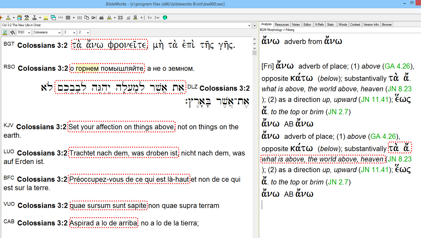421x238 pixels.
Task: Click the open folder list icon
Action: pos(94,17)
